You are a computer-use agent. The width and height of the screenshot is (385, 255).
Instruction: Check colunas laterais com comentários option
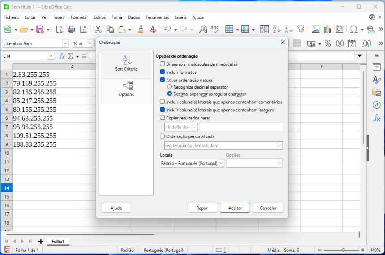tap(163, 102)
